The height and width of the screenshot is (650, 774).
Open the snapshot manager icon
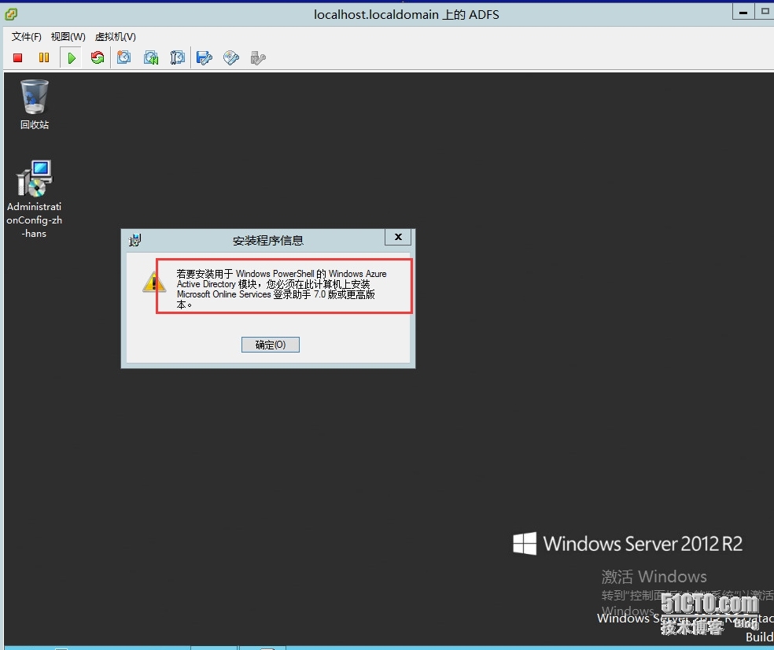tap(177, 57)
